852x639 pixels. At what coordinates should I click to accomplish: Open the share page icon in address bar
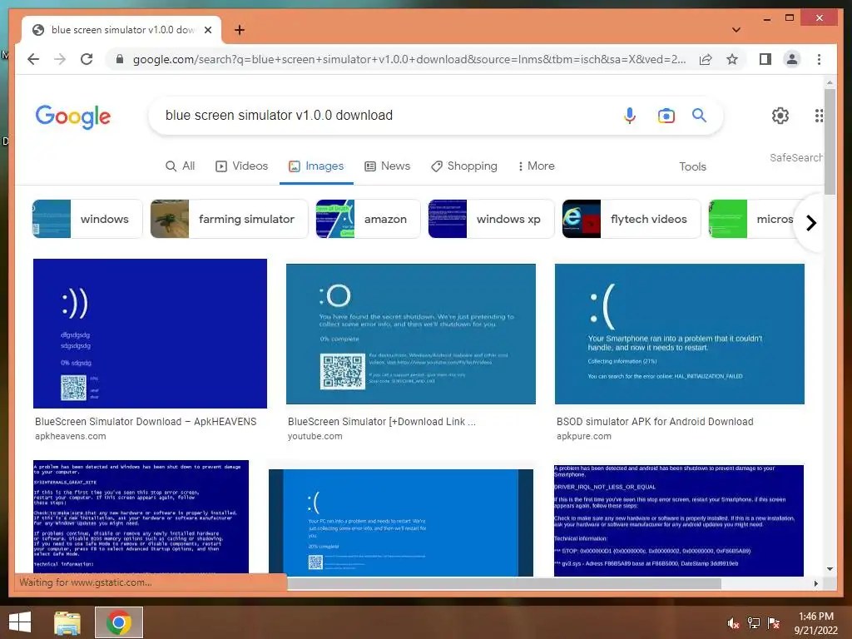[x=706, y=59]
